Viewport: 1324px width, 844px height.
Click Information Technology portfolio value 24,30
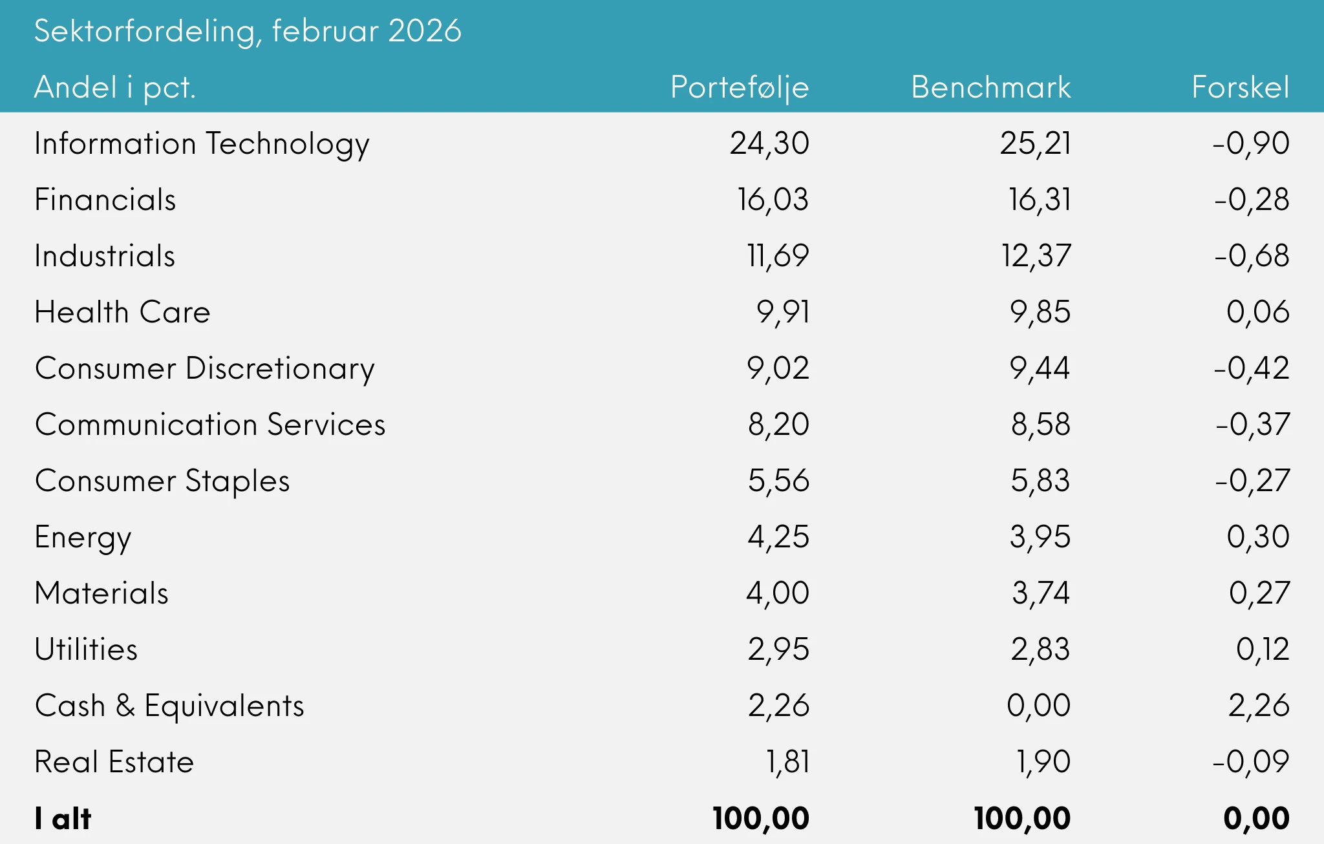769,143
